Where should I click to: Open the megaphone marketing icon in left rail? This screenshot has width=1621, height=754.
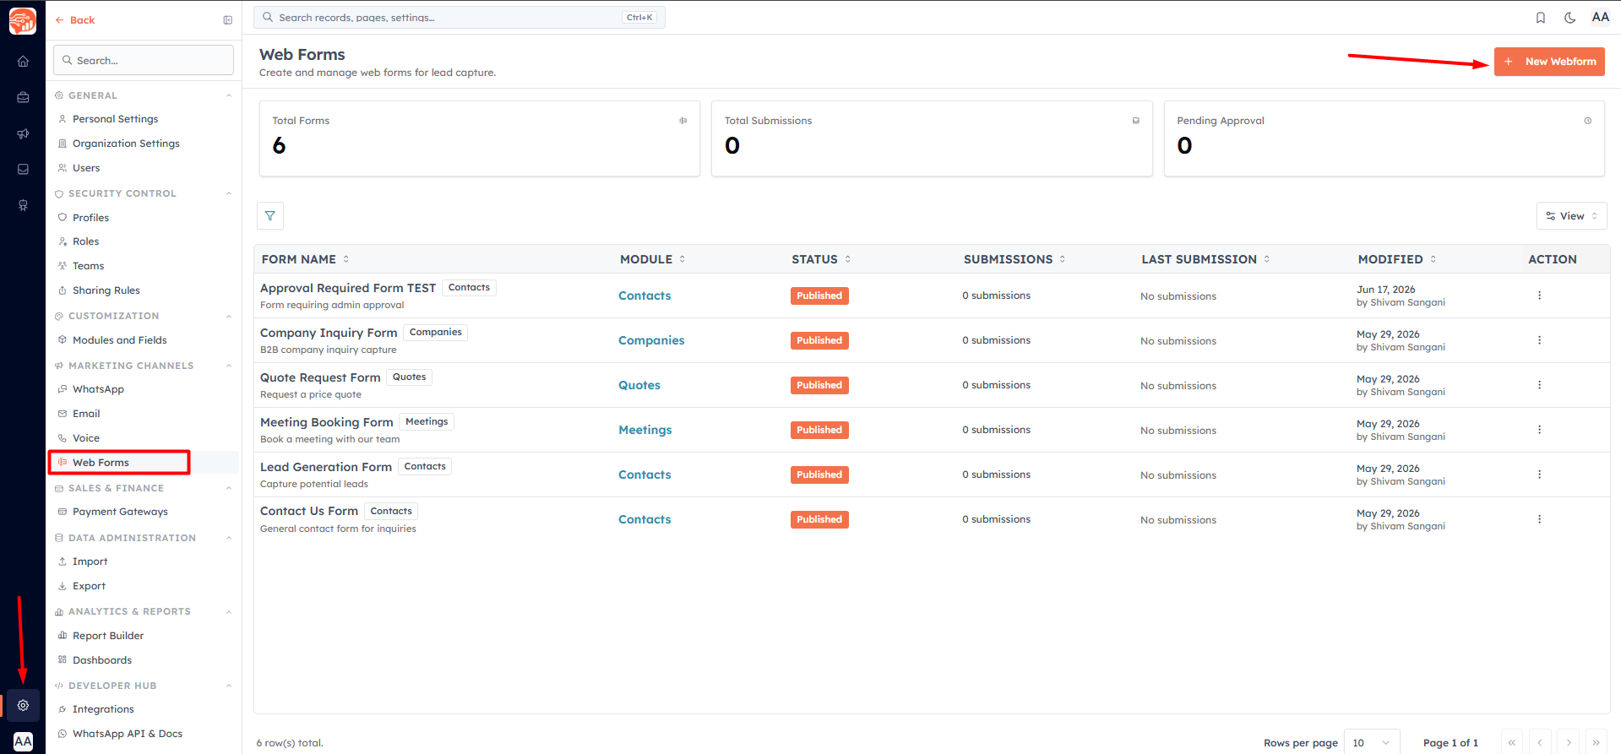pyautogui.click(x=23, y=133)
